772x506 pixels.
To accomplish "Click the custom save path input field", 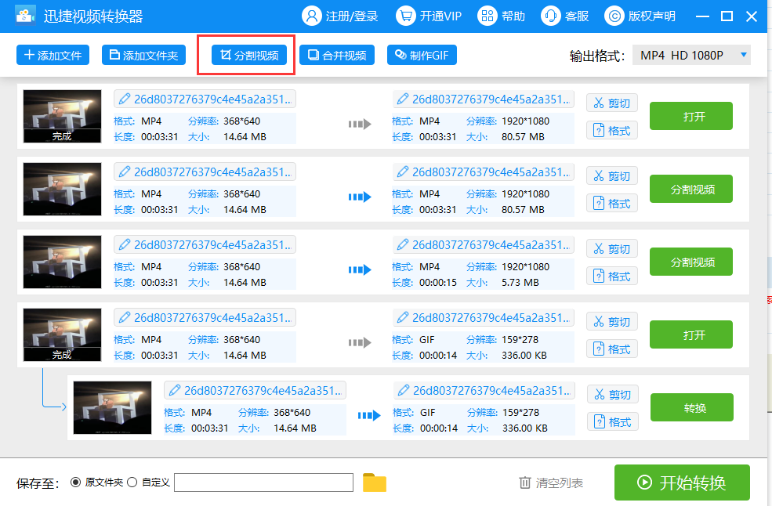I will pyautogui.click(x=263, y=483).
